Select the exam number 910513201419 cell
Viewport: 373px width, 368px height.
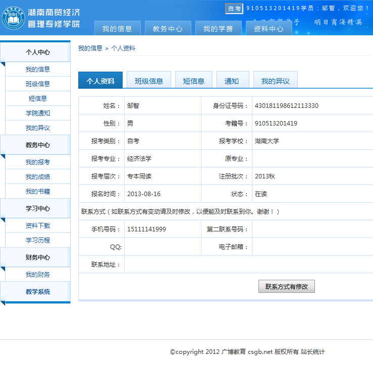point(312,124)
